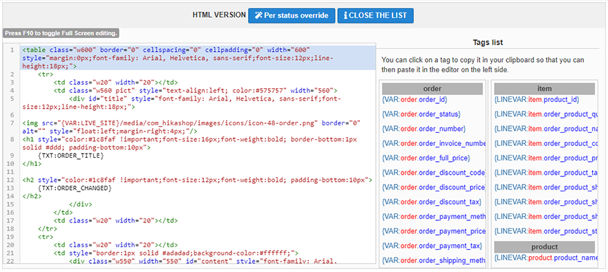Copy the item order_product_co tag
The image size is (608, 272).
(546, 144)
